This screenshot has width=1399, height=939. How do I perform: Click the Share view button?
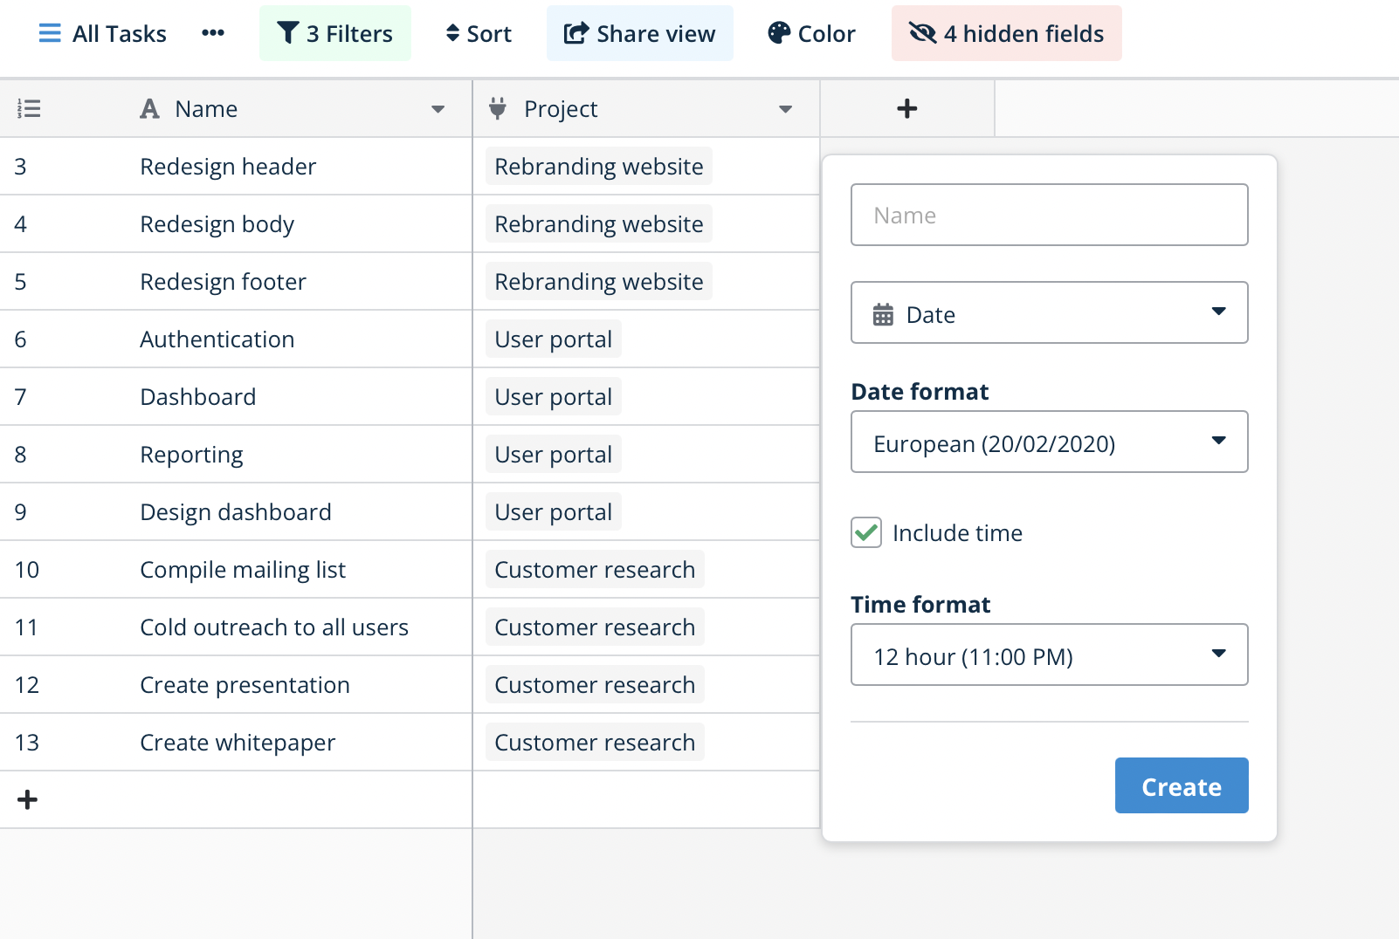(639, 33)
